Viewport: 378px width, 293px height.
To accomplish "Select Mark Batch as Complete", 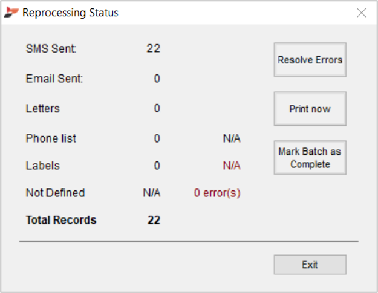I will tap(310, 158).
